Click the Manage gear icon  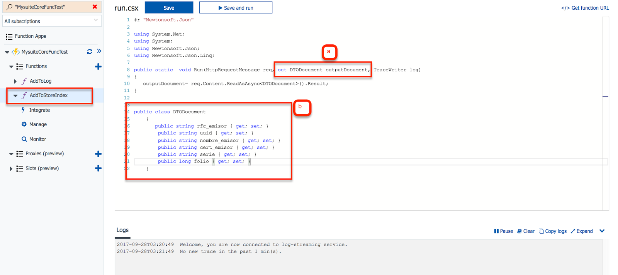pyautogui.click(x=24, y=124)
